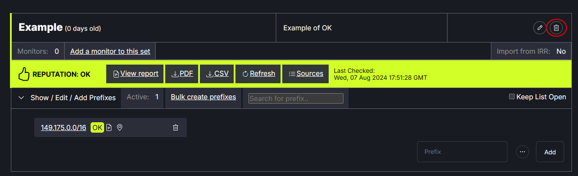Click the Search for prefix field
This screenshot has height=176, width=578.
tap(296, 98)
